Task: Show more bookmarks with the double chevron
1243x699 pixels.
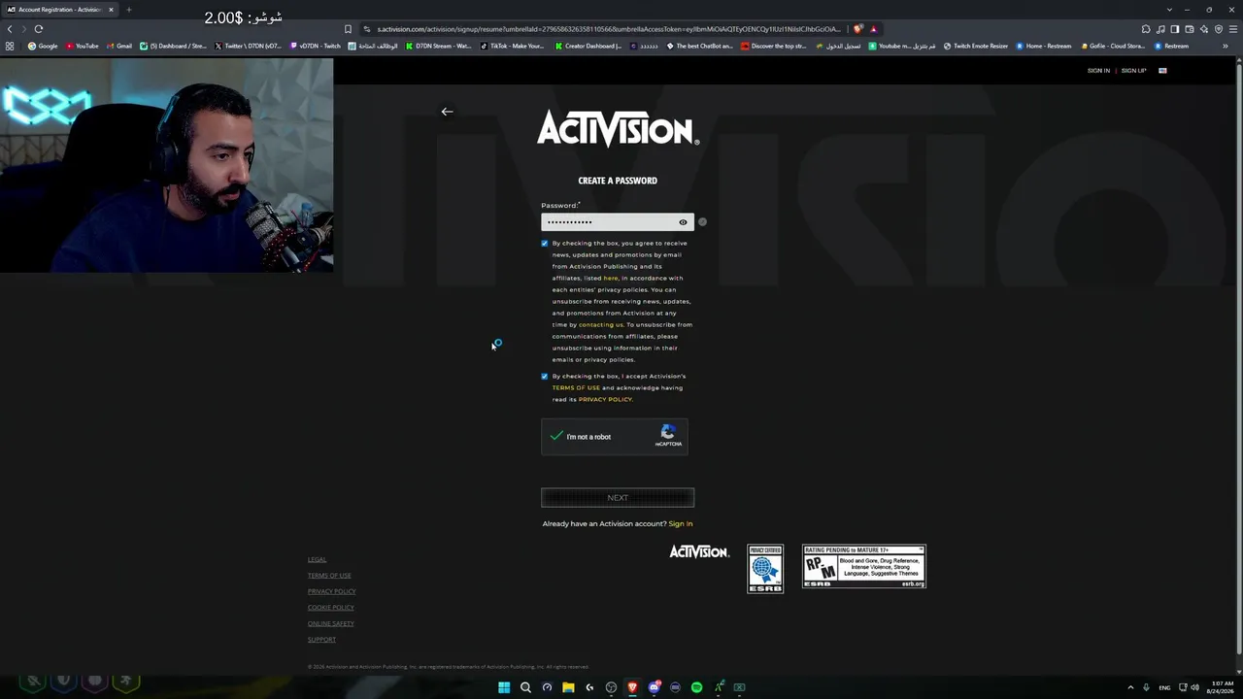Action: (1225, 46)
